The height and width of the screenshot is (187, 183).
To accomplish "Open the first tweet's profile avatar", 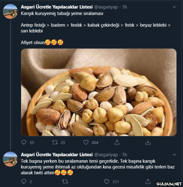I will (x=10, y=12).
